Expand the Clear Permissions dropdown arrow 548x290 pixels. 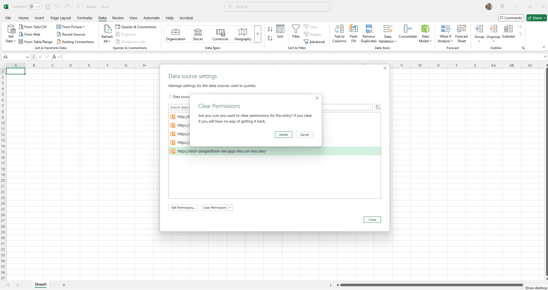coord(230,208)
